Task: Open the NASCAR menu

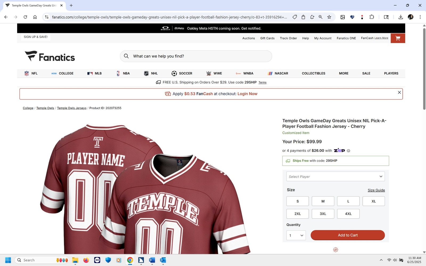Action: [x=278, y=73]
